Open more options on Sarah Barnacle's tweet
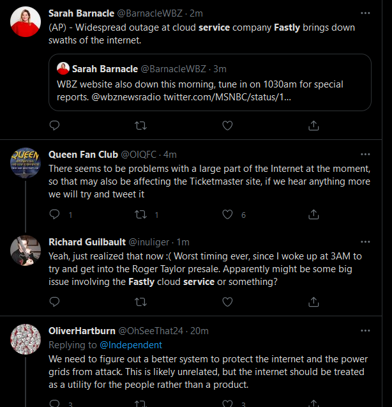 [x=365, y=13]
